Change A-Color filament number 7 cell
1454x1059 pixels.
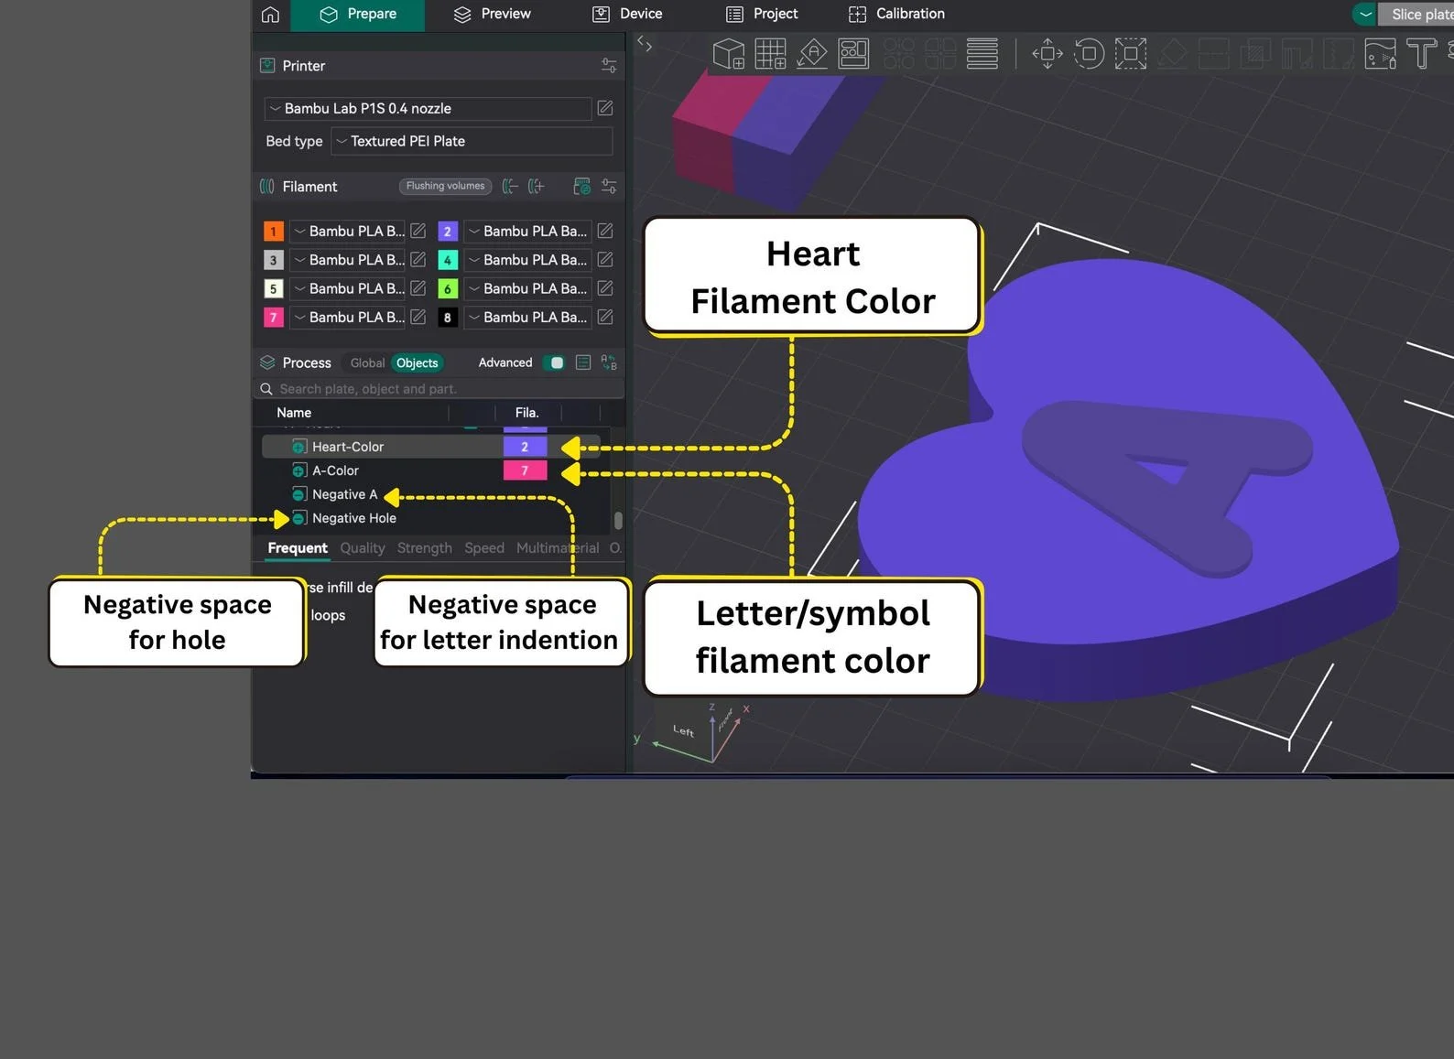(x=525, y=470)
